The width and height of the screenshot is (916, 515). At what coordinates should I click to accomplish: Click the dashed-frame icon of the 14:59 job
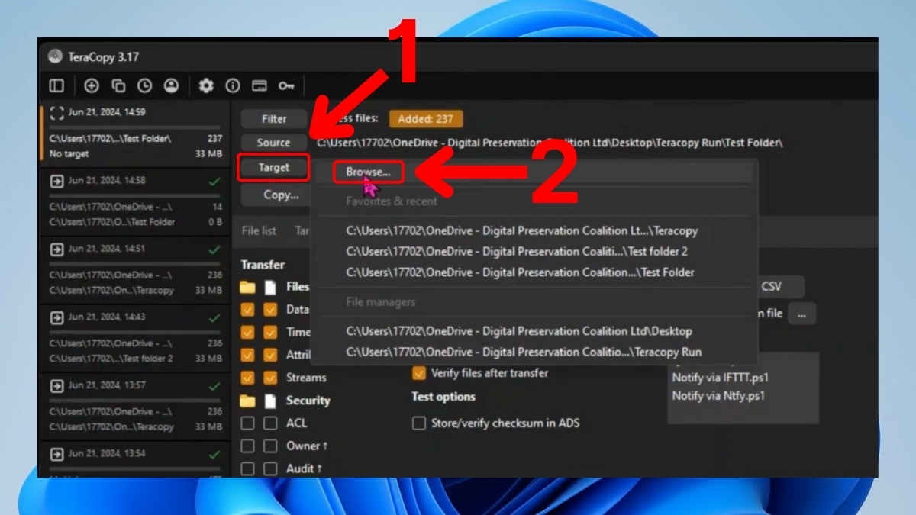56,113
